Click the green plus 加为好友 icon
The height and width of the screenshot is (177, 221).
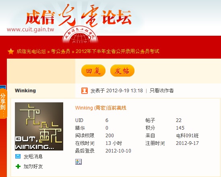[x=18, y=167]
